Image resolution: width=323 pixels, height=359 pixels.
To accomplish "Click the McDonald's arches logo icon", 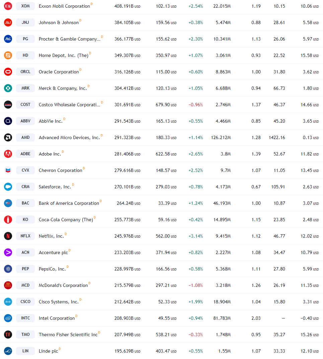I will point(8,285).
